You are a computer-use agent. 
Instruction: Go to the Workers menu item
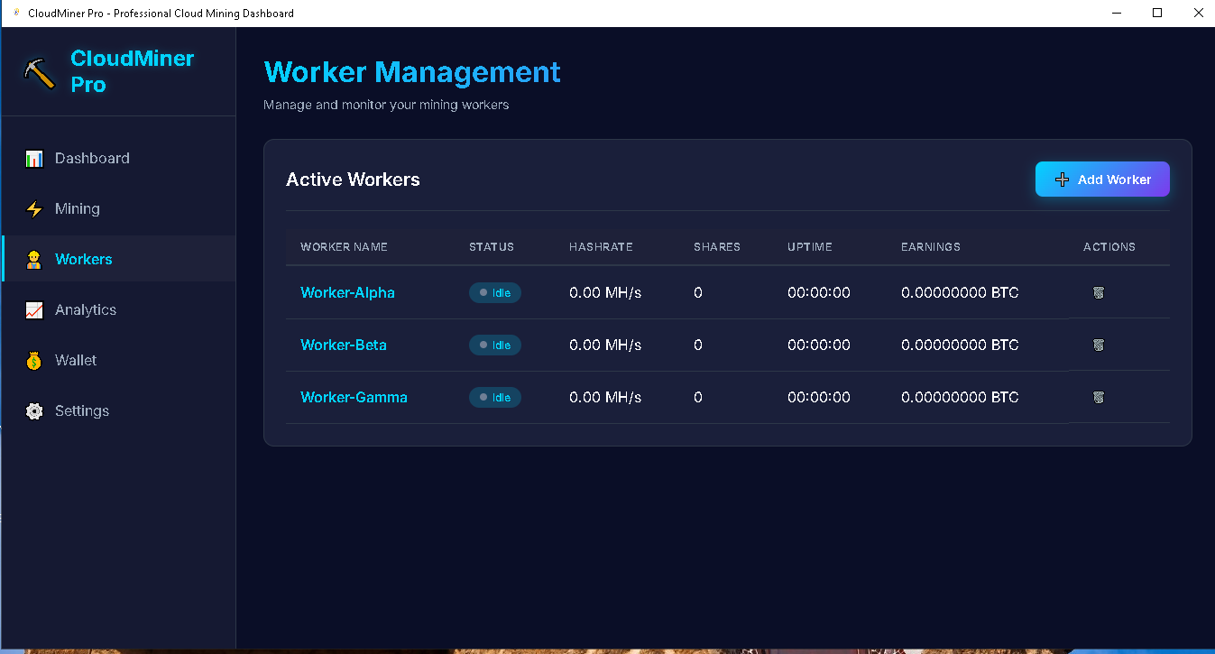pos(83,260)
